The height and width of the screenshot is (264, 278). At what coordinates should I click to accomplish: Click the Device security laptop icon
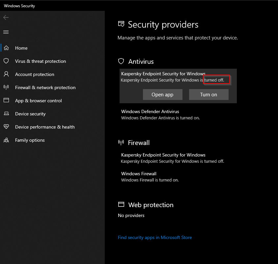pos(6,114)
